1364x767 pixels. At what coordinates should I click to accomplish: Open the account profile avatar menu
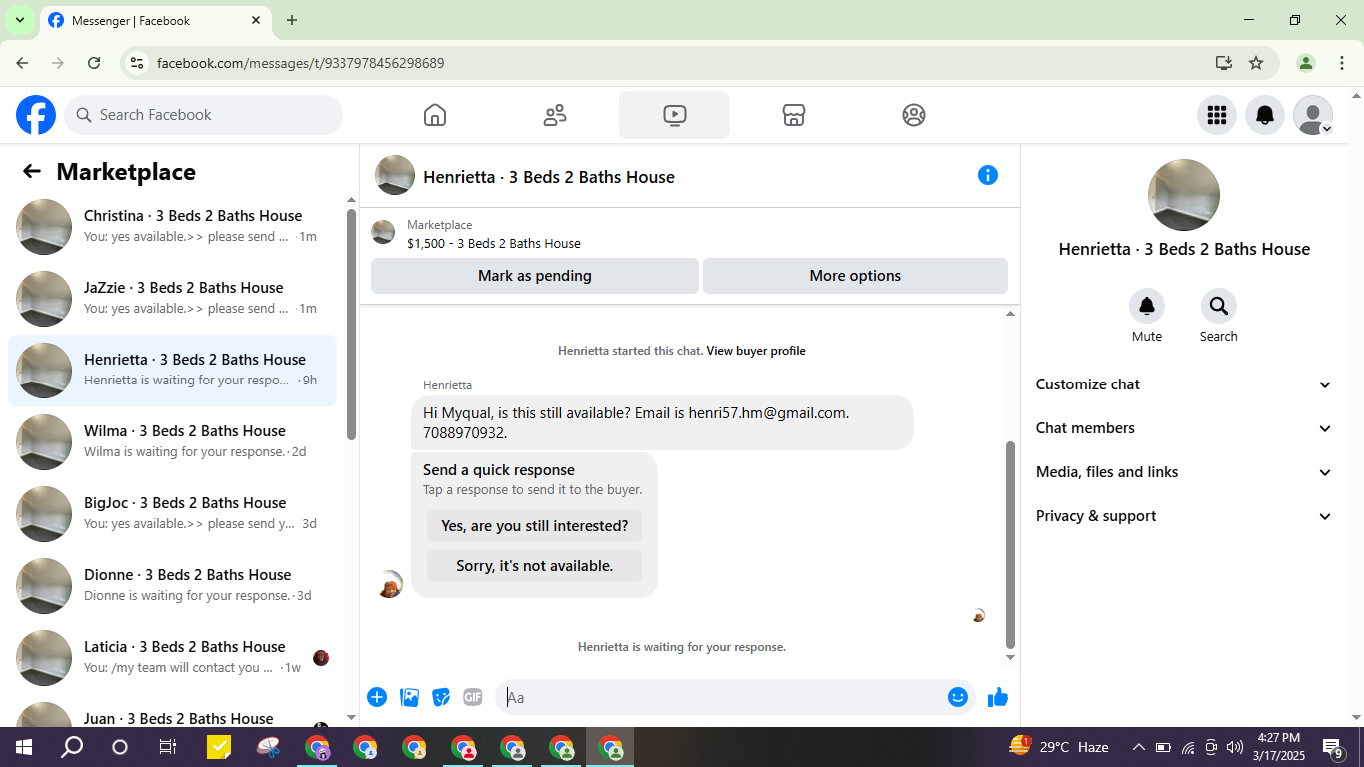click(x=1313, y=115)
